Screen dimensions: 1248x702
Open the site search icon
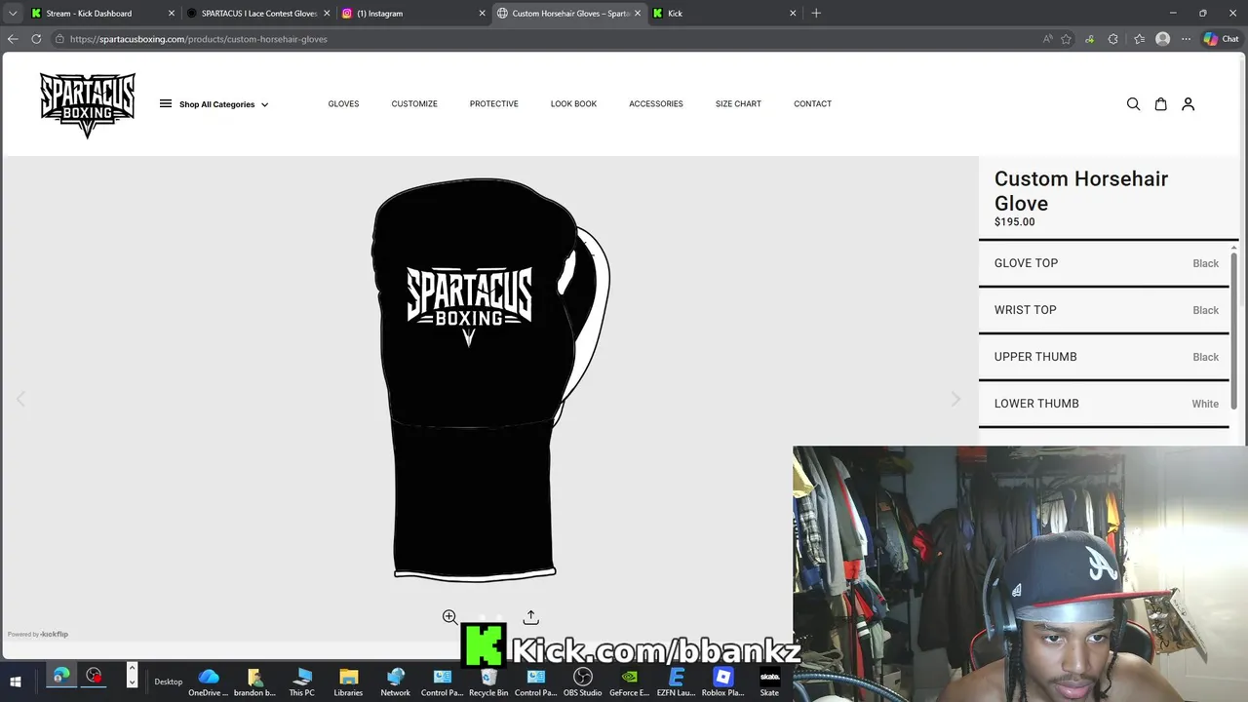pos(1133,104)
